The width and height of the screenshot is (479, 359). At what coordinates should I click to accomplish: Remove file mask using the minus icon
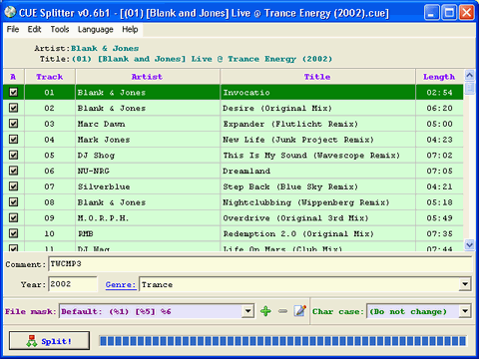coord(282,311)
